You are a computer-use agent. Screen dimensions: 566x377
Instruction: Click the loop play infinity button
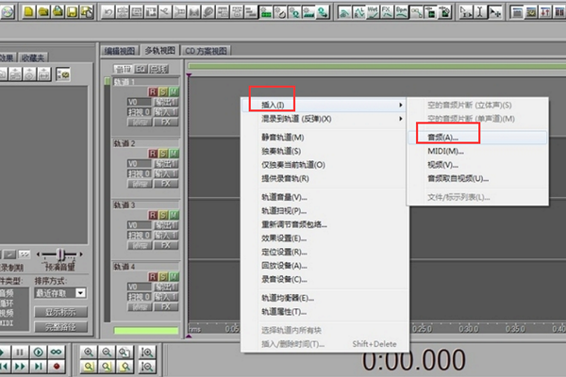57,352
